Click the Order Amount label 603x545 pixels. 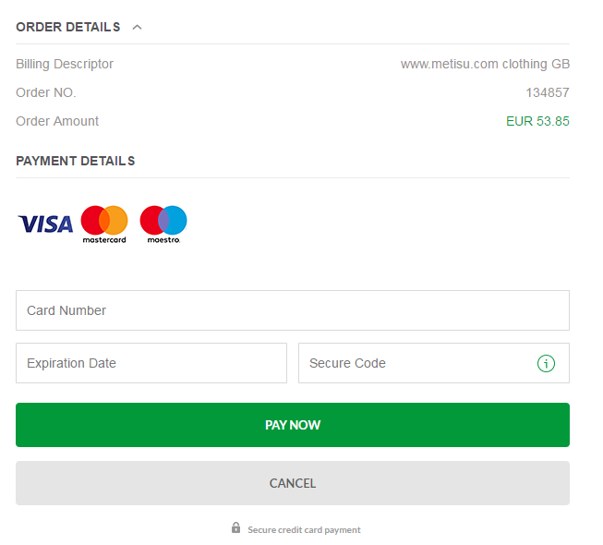57,121
